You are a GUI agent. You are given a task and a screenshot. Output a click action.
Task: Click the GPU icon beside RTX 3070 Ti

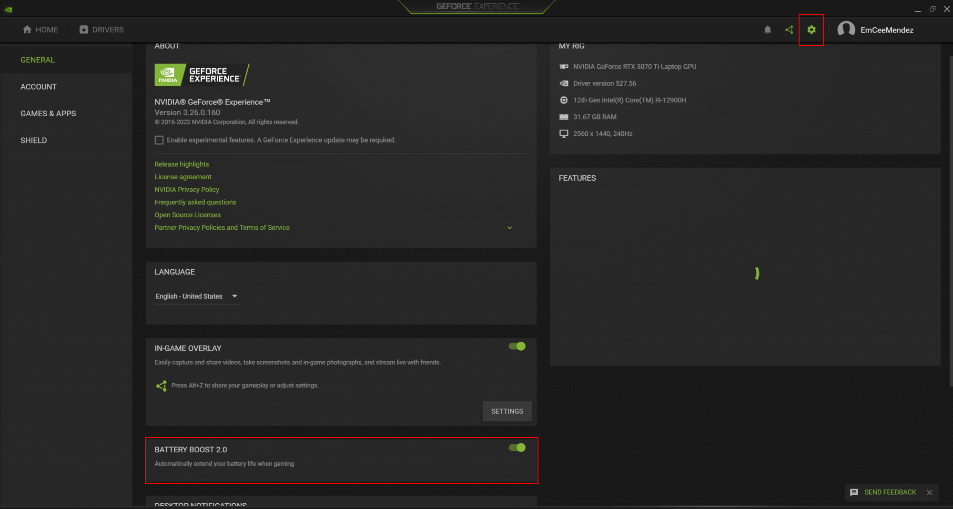click(564, 67)
